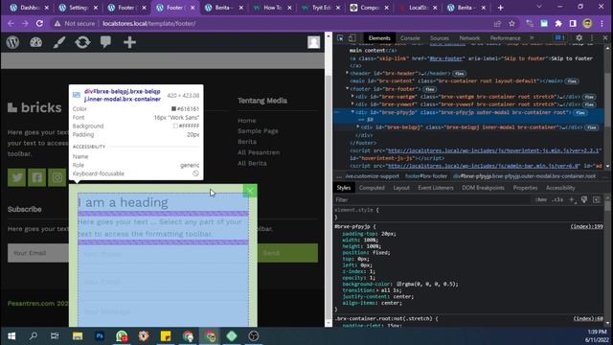Click the background-color rgba color swatch

click(x=399, y=284)
